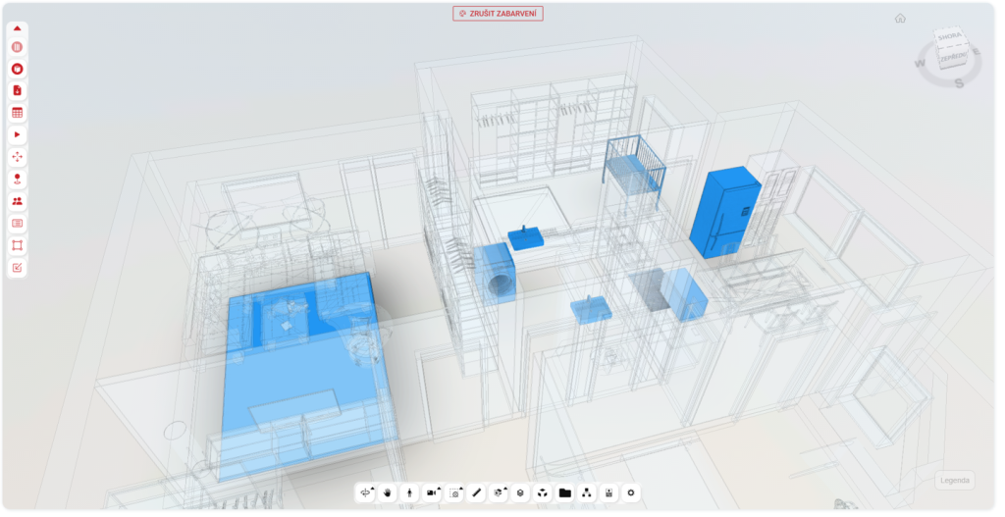This screenshot has height=517, width=1005.
Task: Select the Measure ruler tool
Action: click(x=477, y=493)
